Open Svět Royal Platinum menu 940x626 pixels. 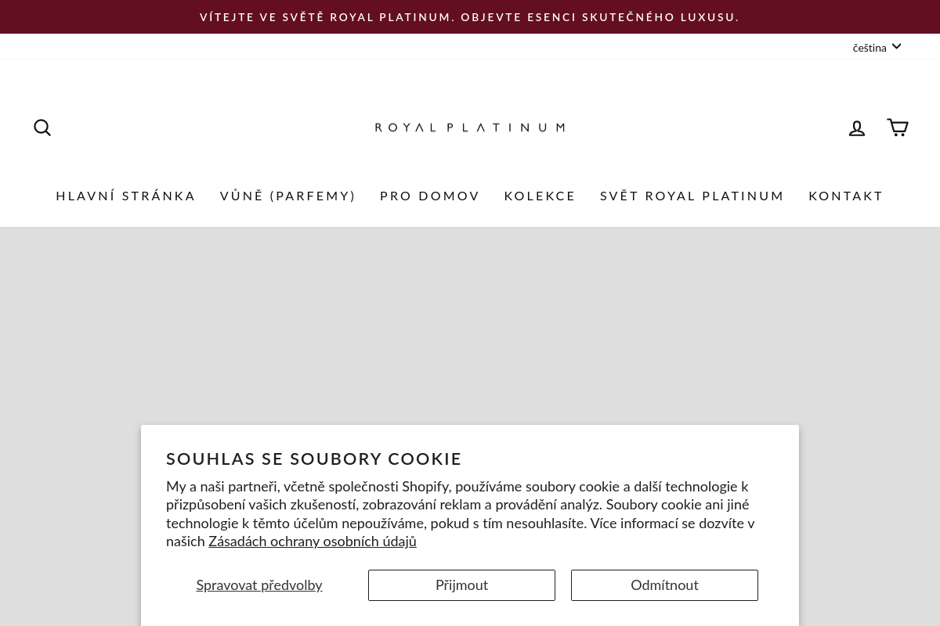[692, 196]
